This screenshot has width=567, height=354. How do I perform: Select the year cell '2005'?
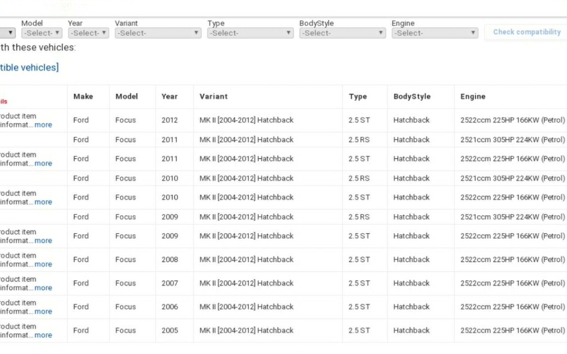[x=170, y=331]
